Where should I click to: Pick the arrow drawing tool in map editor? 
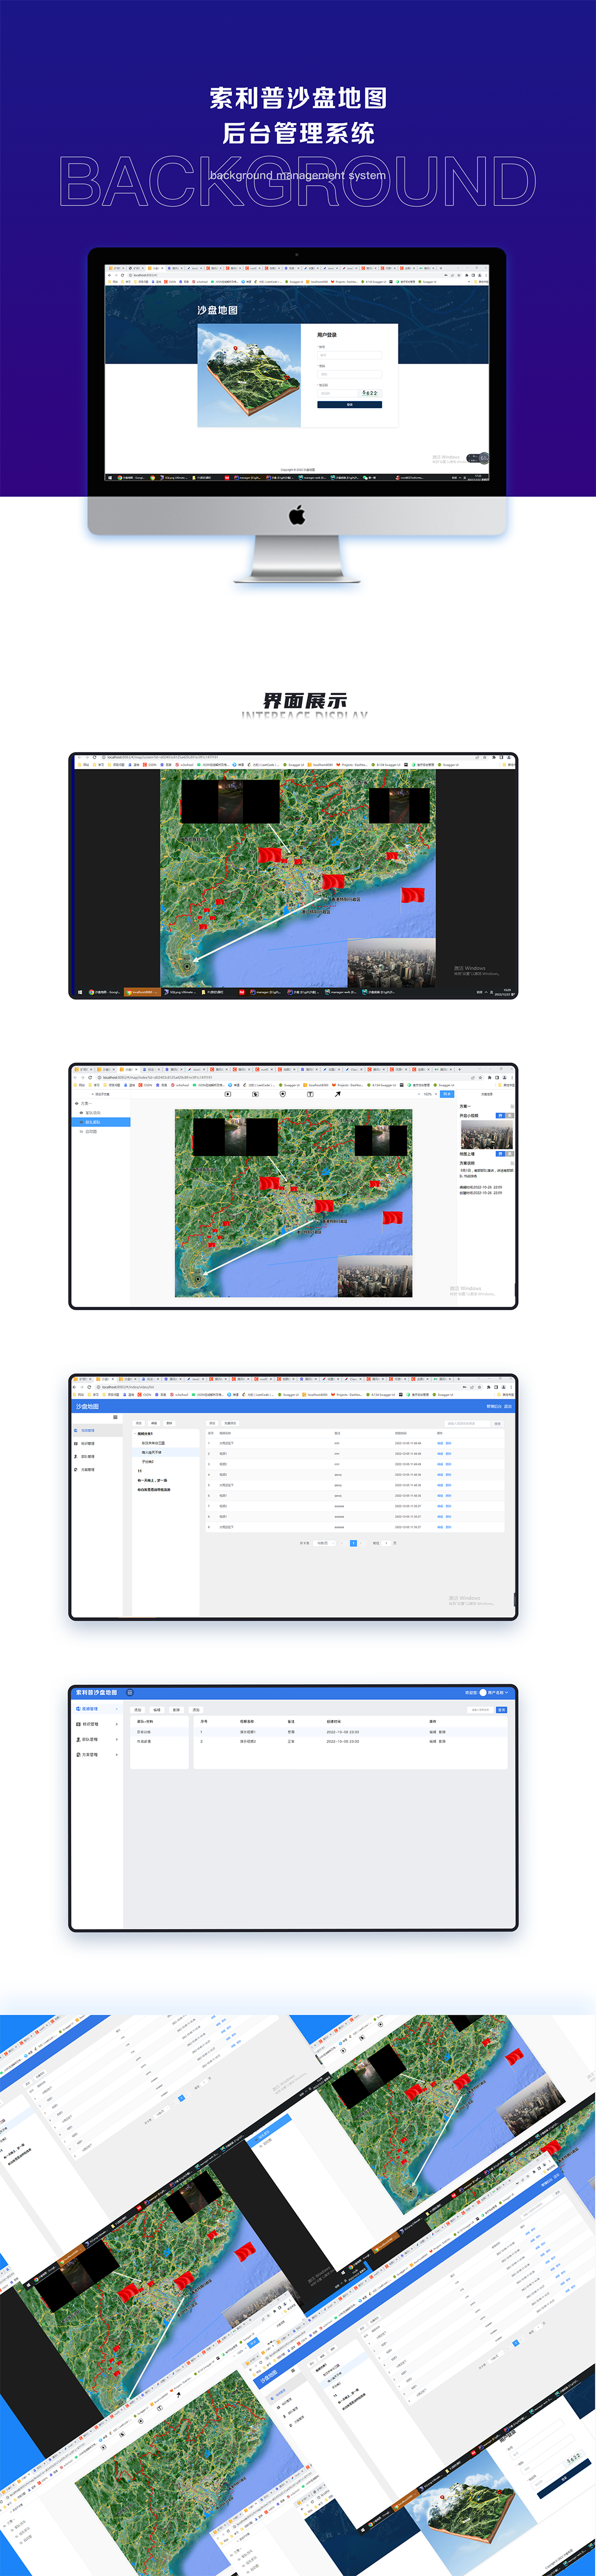click(337, 1094)
